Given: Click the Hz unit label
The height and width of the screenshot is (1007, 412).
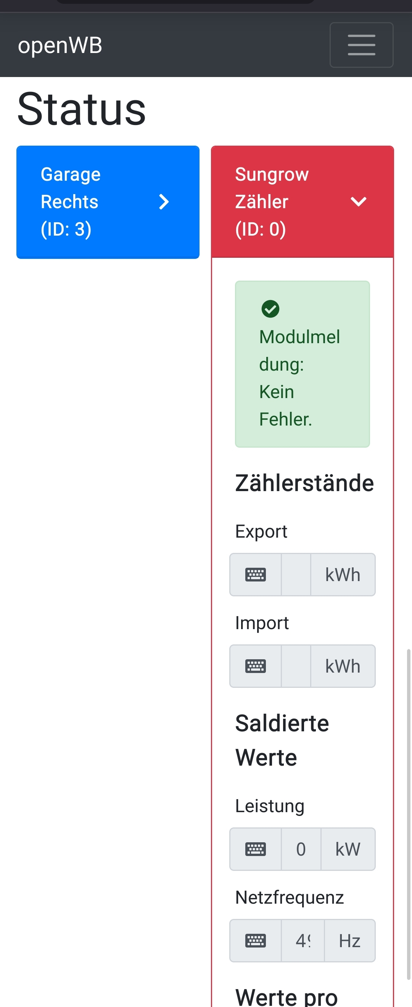Looking at the screenshot, I should tap(349, 941).
